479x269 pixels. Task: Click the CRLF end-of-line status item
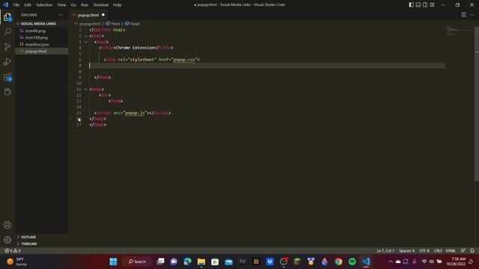click(x=438, y=250)
